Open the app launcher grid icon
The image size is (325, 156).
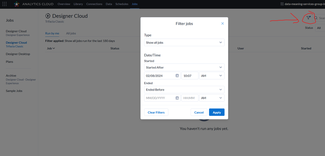(5, 4)
